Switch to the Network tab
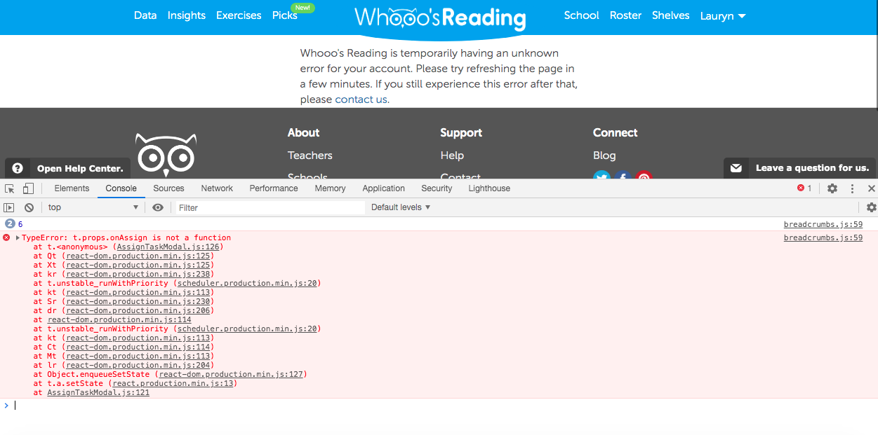878x435 pixels. [x=217, y=188]
